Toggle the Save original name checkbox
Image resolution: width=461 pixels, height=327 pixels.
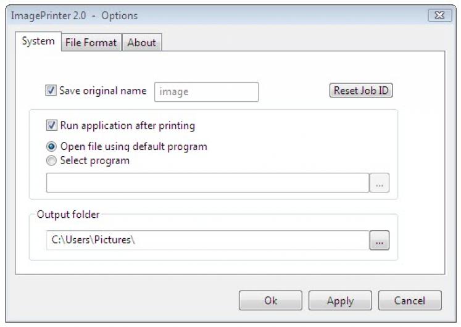tap(51, 91)
